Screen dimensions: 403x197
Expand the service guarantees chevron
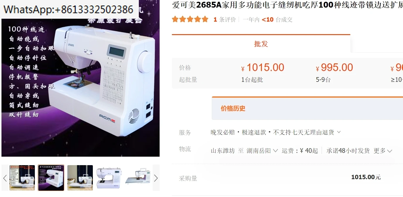point(339,132)
